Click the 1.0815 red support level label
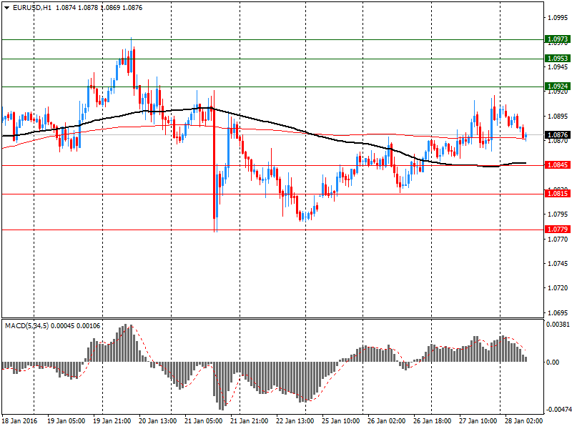572x429 pixels. [x=558, y=194]
